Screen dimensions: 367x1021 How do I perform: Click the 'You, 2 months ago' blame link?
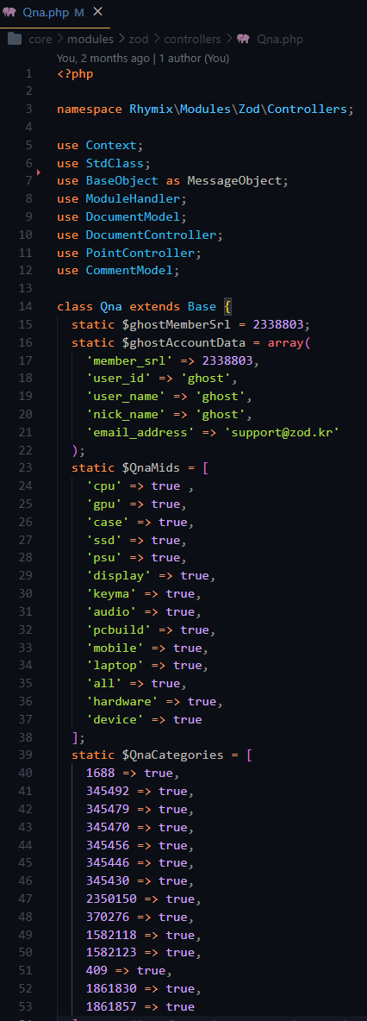[103, 59]
